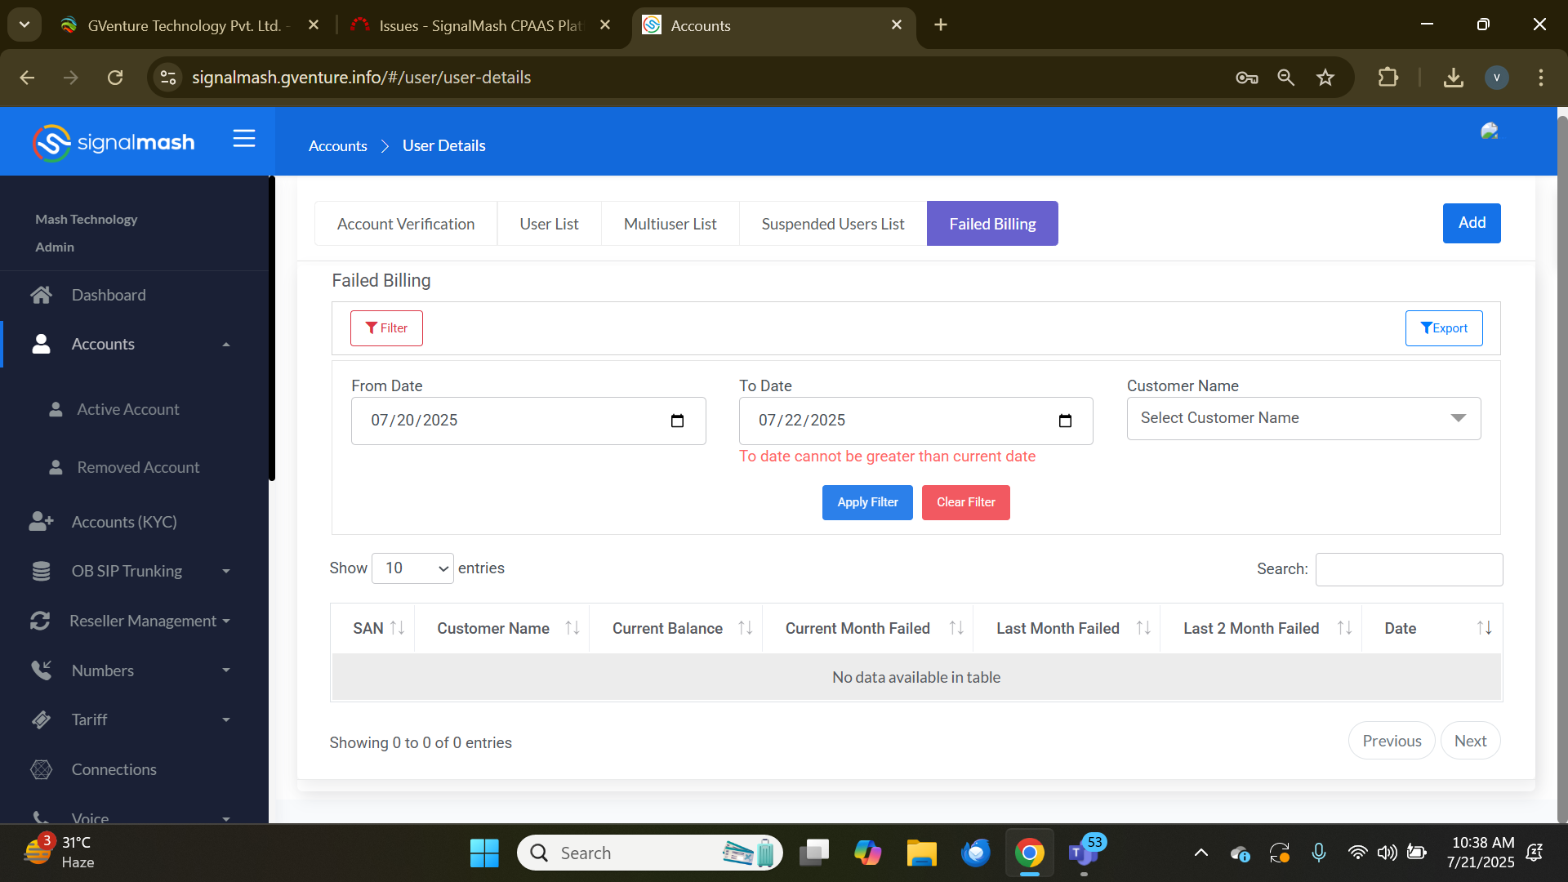
Task: Click the Connections sidebar icon
Action: click(x=42, y=769)
